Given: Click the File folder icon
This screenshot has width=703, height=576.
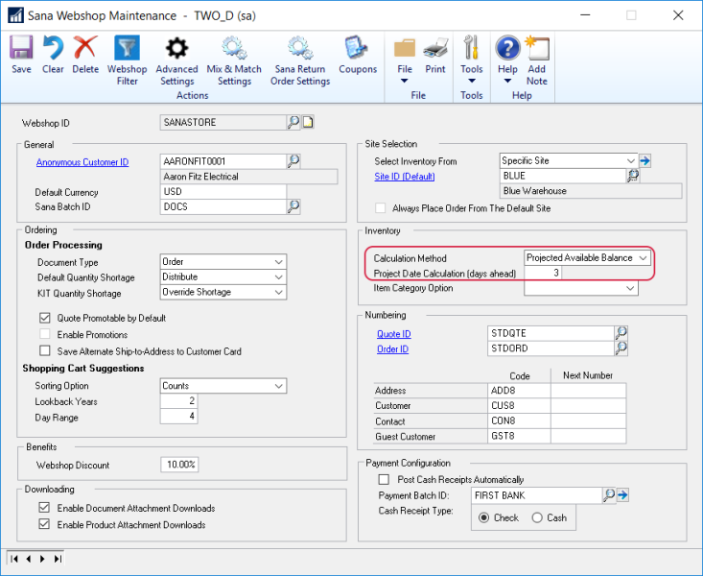Looking at the screenshot, I should [x=405, y=48].
